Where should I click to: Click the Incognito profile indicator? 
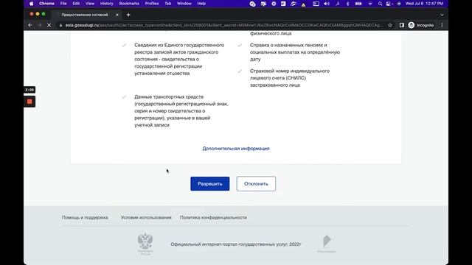[x=421, y=25]
